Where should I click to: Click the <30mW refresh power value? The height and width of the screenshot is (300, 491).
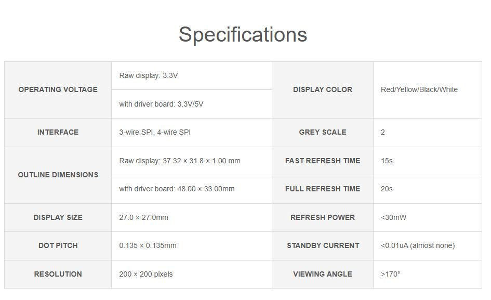tap(393, 217)
